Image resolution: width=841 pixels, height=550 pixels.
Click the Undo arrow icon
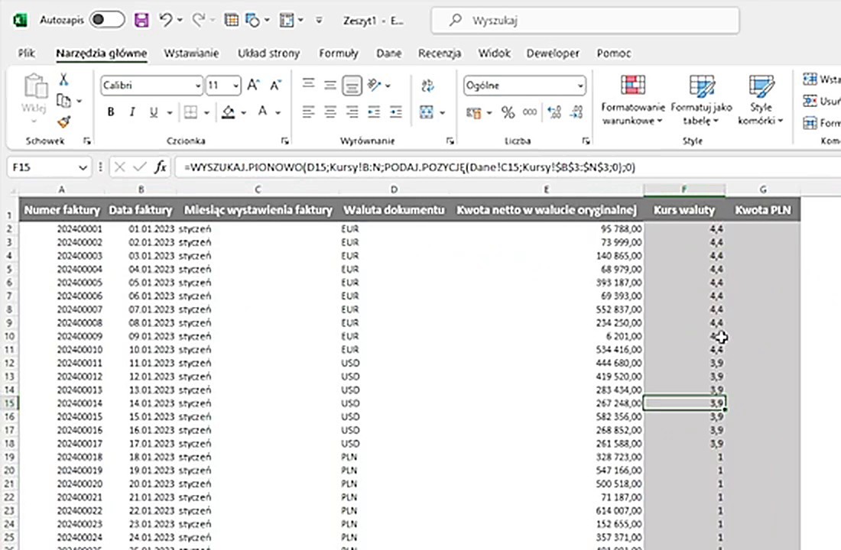pos(166,20)
